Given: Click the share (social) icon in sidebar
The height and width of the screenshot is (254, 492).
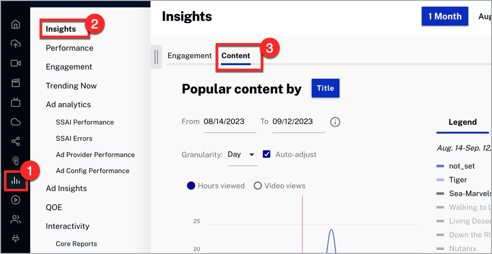Looking at the screenshot, I should coord(16,141).
